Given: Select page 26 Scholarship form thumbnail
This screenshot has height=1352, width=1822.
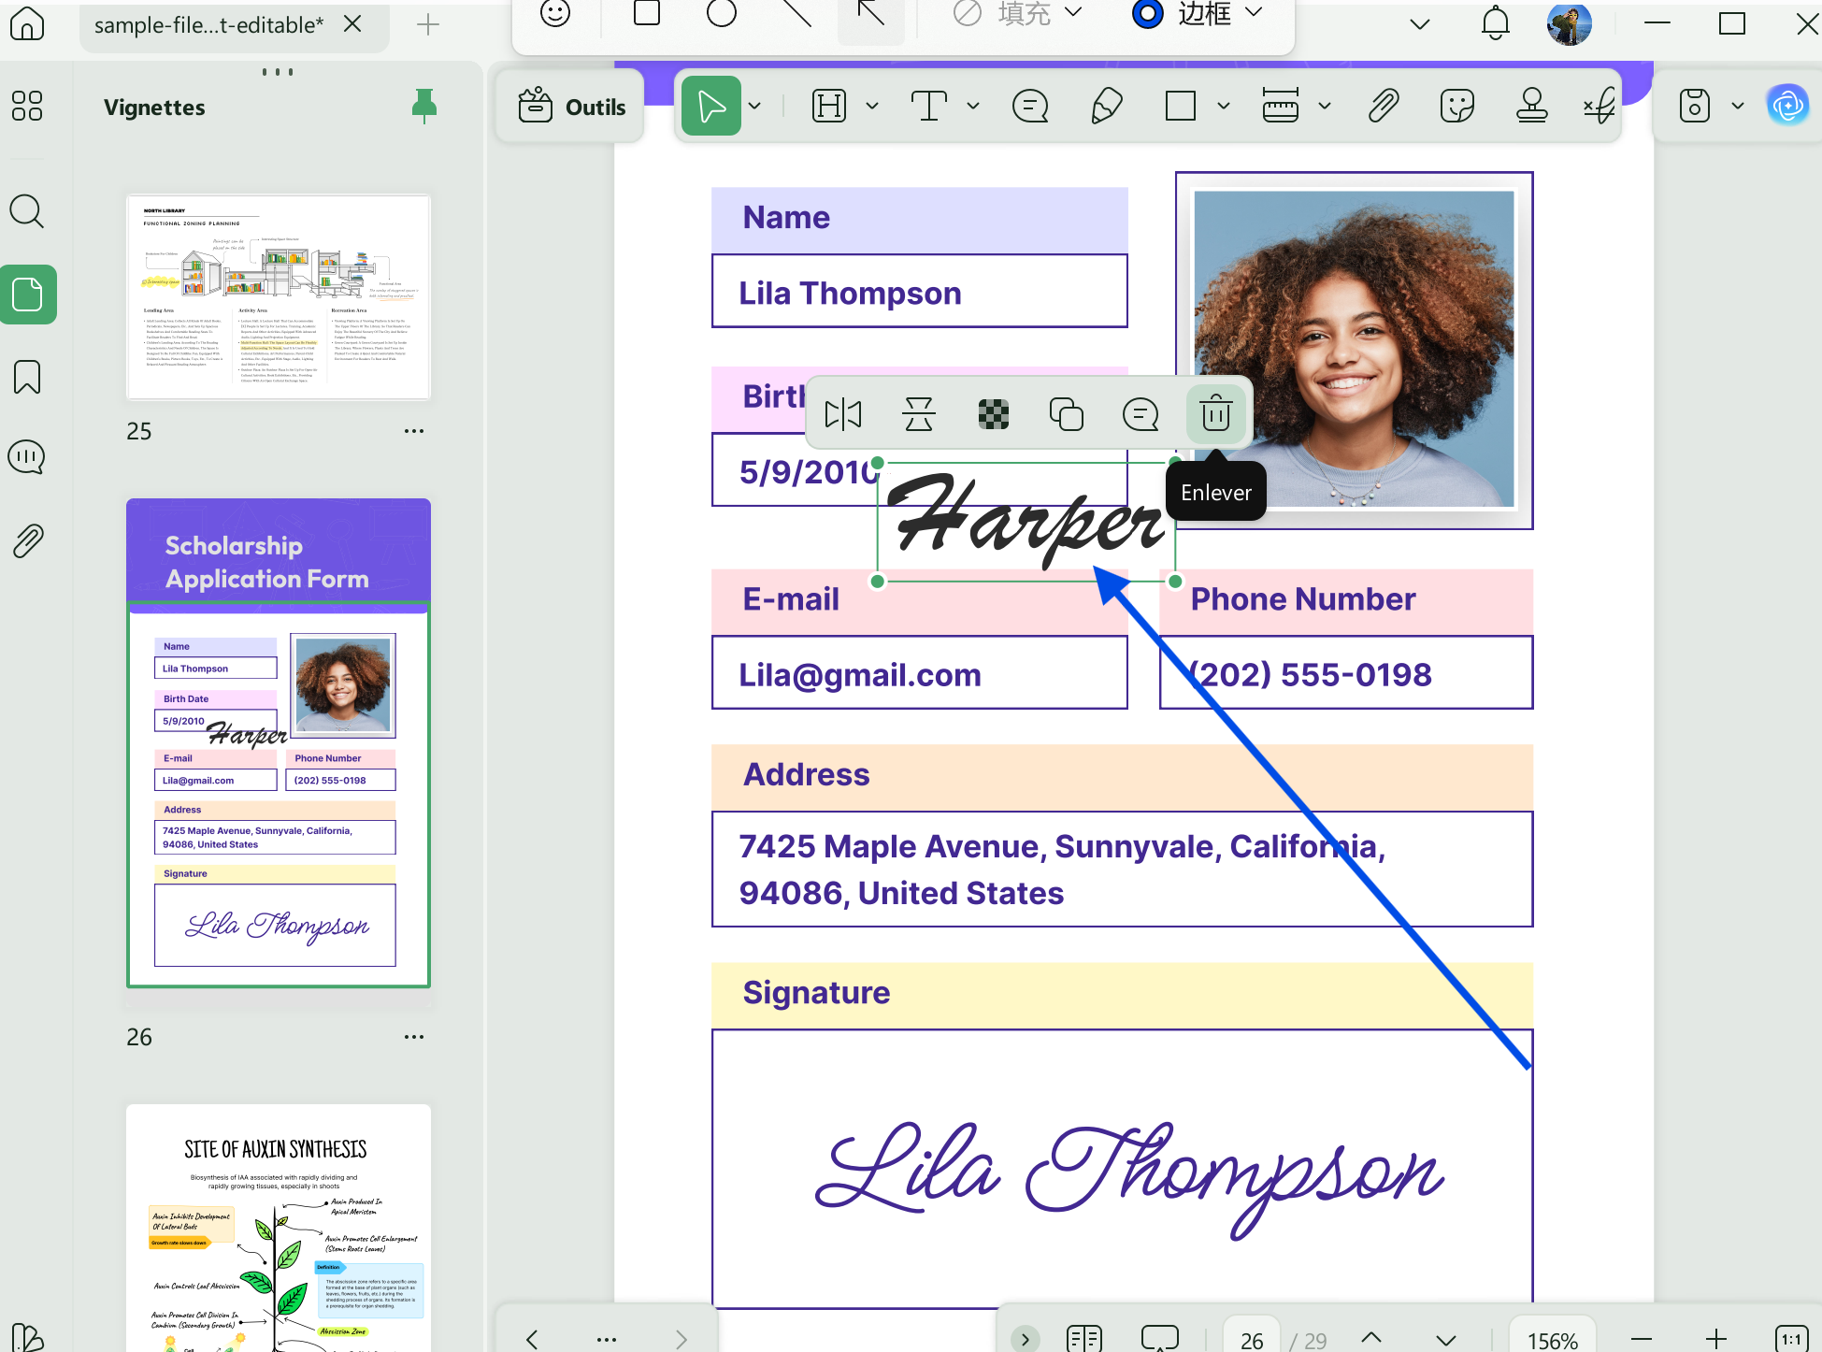Looking at the screenshot, I should (x=279, y=742).
